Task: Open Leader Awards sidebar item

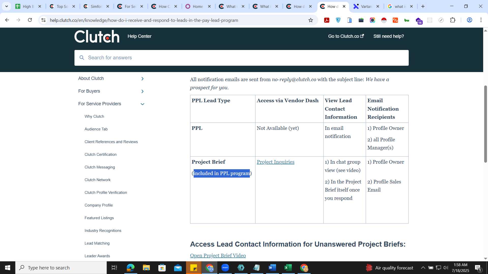Action: click(x=97, y=256)
